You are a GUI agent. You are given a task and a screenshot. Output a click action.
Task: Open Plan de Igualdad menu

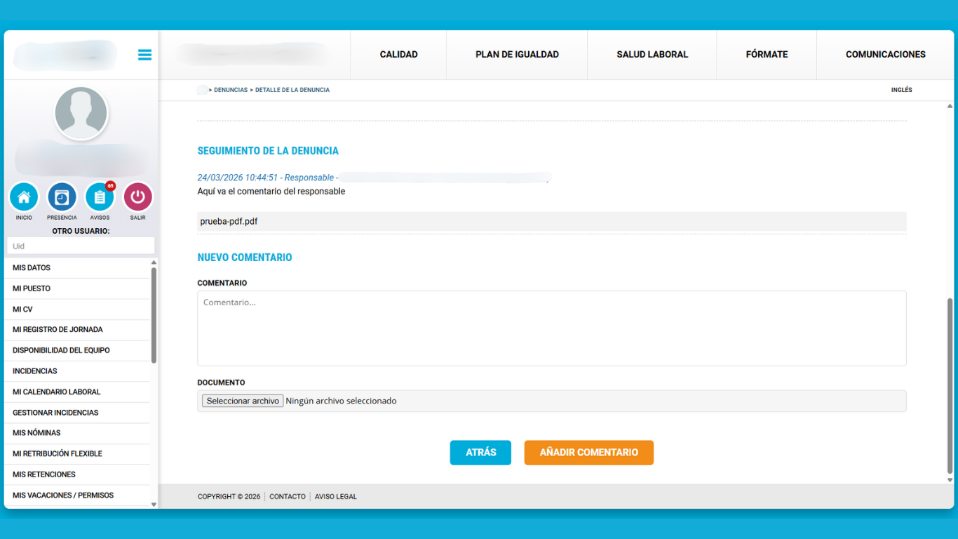coord(517,55)
